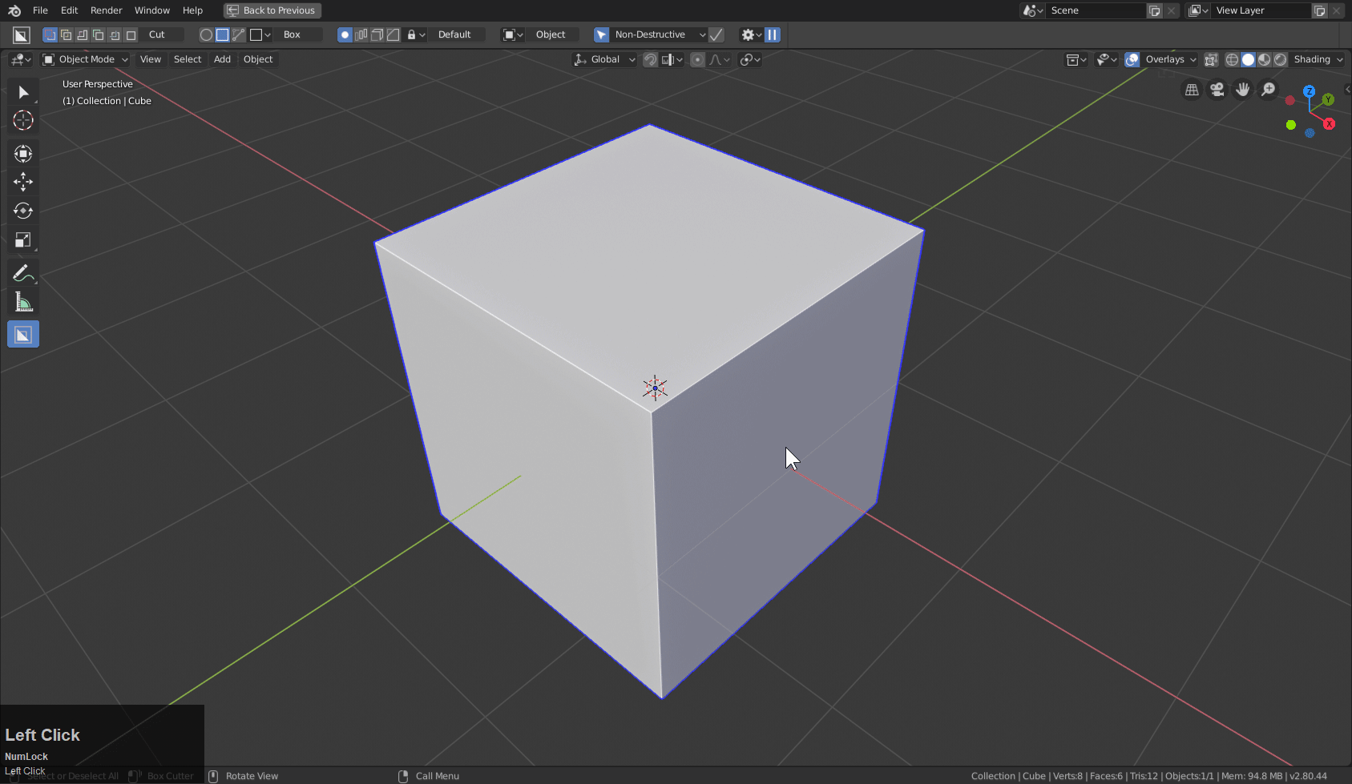Image resolution: width=1352 pixels, height=784 pixels.
Task: Activate the Rotate tool
Action: point(22,211)
